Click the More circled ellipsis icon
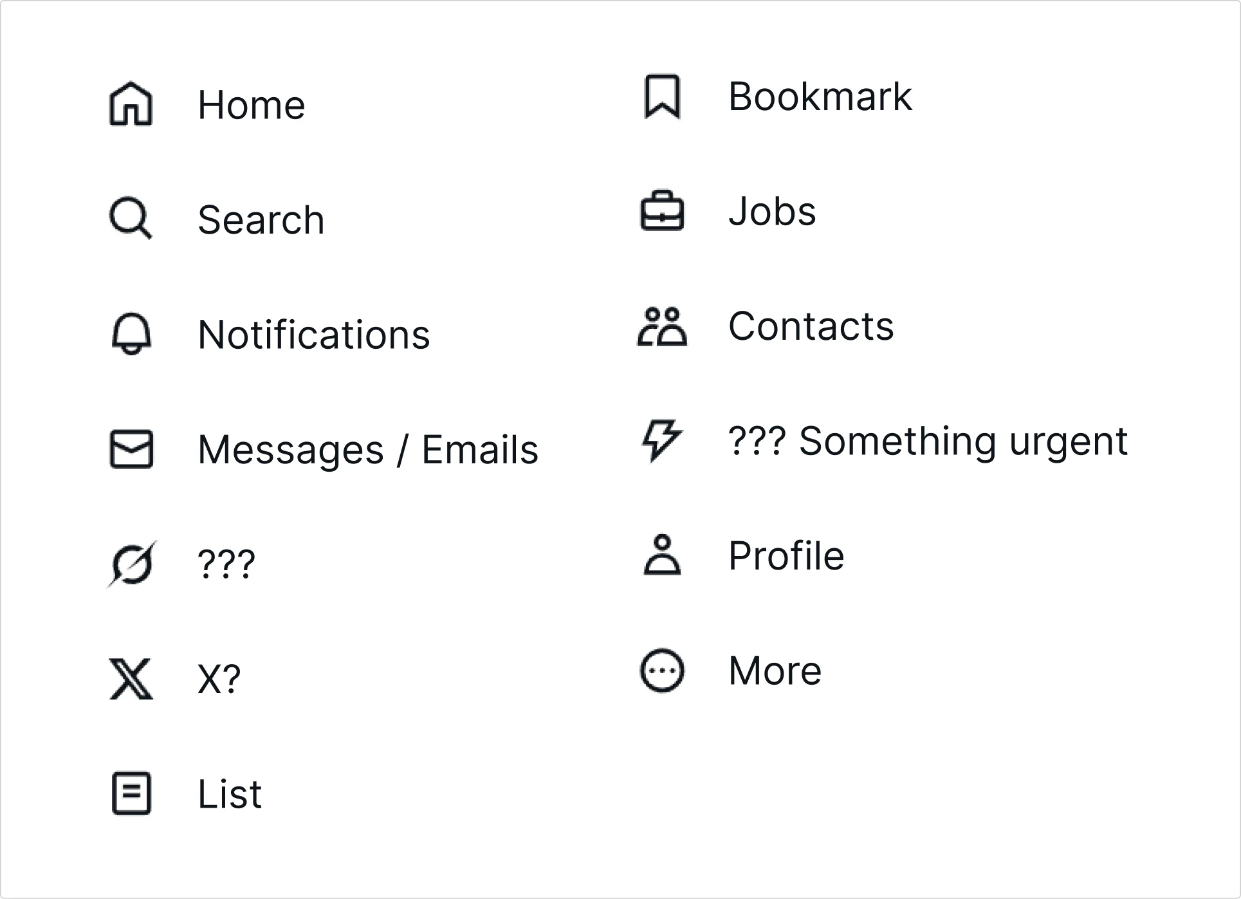Image resolution: width=1241 pixels, height=899 pixels. (662, 671)
